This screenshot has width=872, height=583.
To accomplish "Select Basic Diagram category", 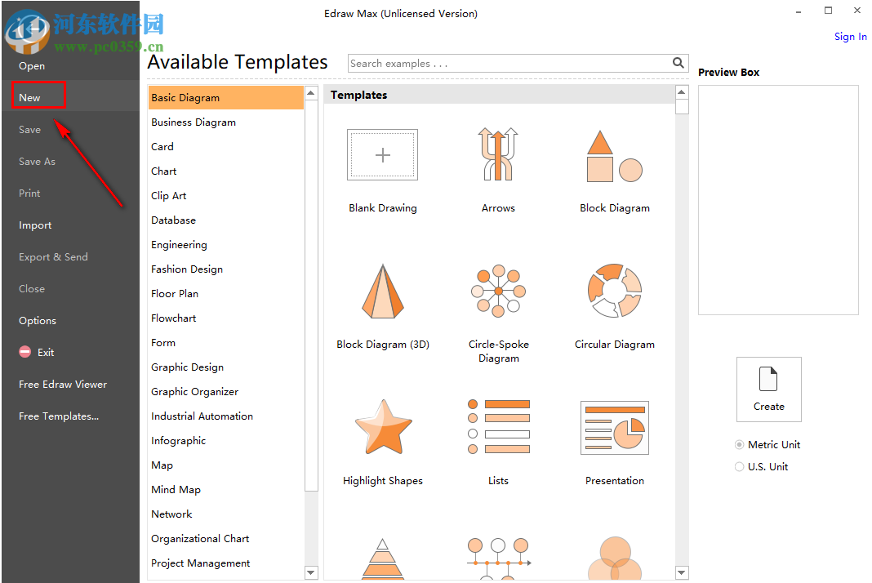I will point(226,97).
